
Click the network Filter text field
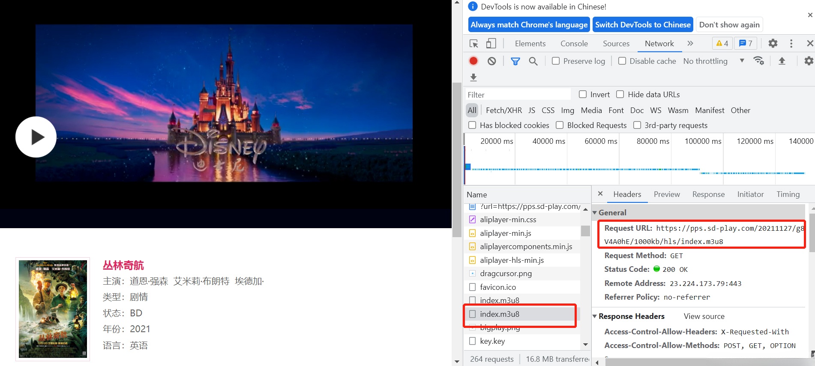518,95
